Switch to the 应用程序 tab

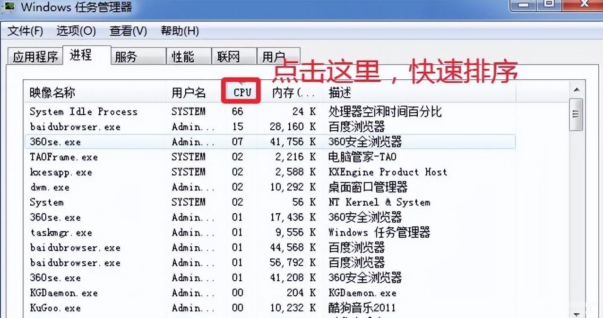pyautogui.click(x=35, y=57)
